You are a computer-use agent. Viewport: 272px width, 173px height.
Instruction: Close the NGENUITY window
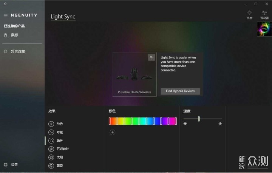tap(267, 4)
